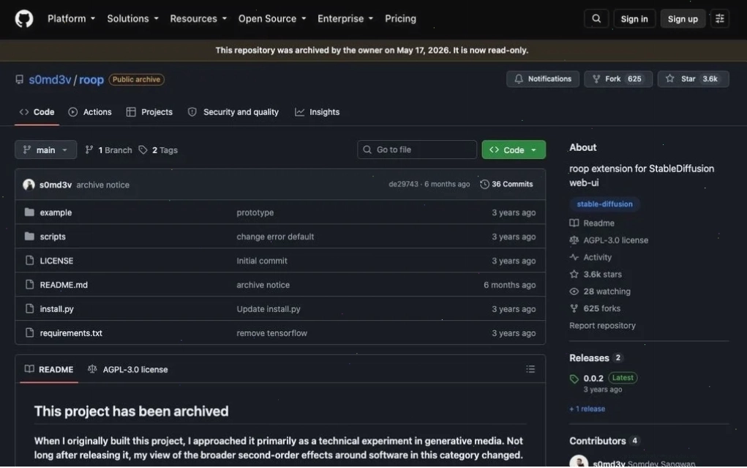Click the 0.0.2 release tag icon
This screenshot has height=468, width=747.
[x=574, y=379]
